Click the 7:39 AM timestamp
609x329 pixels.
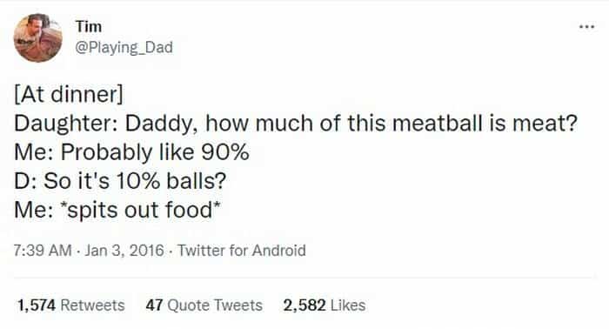click(43, 250)
